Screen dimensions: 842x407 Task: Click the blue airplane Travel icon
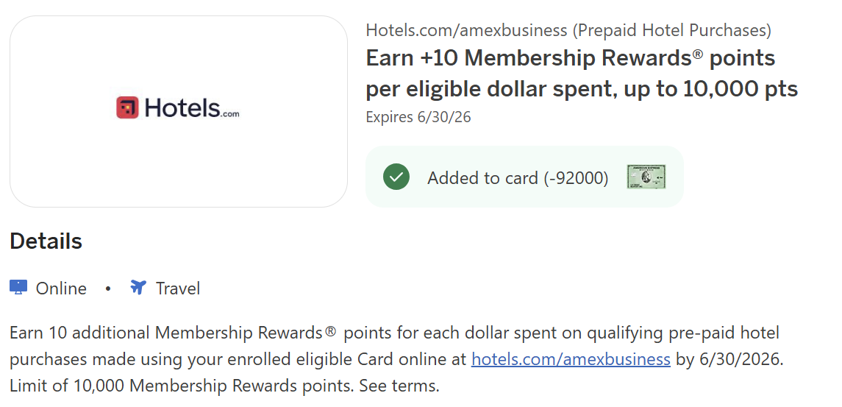[x=138, y=288]
